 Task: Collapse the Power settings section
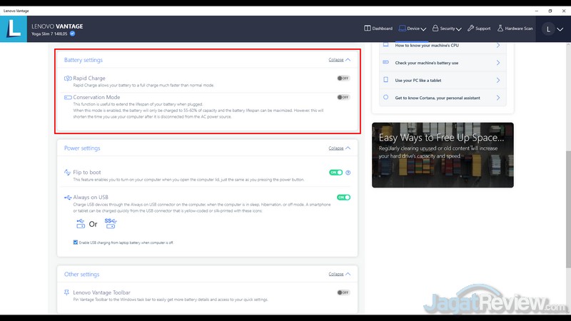tap(339, 148)
